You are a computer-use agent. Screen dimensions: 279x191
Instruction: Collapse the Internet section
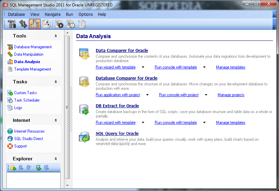click(56, 120)
